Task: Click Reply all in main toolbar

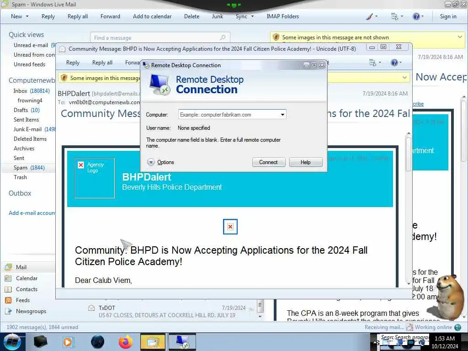Action: pos(78,16)
